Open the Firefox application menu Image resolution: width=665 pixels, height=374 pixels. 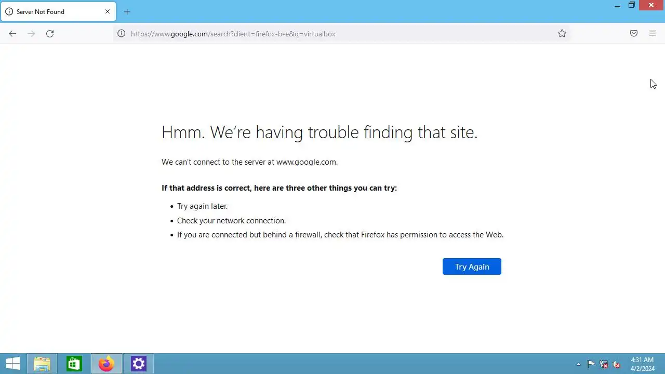(653, 34)
